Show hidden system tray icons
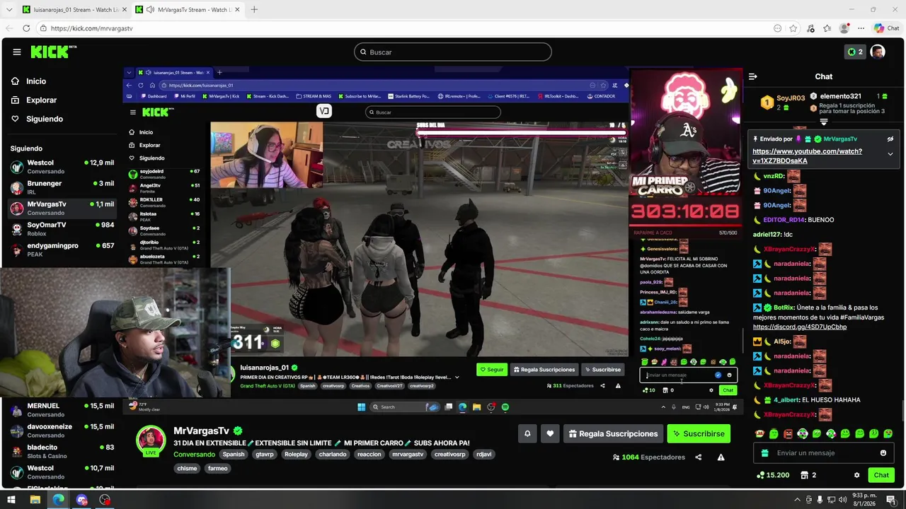 [x=796, y=500]
